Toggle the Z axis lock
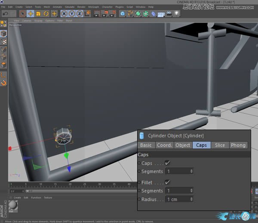Image resolution: width=258 pixels, height=223 pixels. (79, 14)
